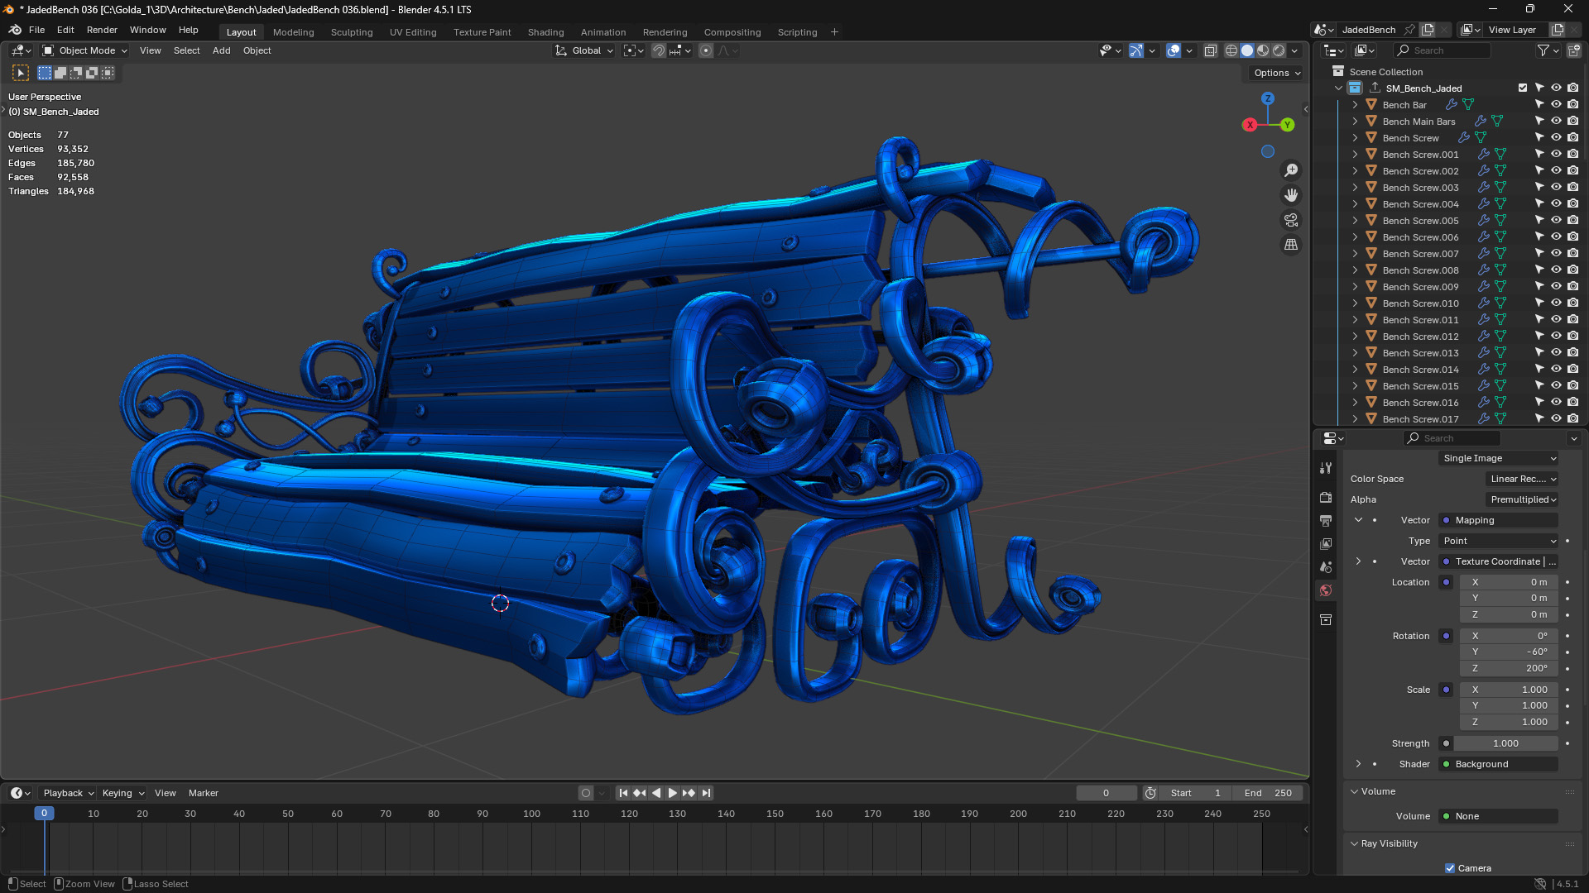Select wireframe viewport shading
The width and height of the screenshot is (1589, 893).
click(1231, 50)
